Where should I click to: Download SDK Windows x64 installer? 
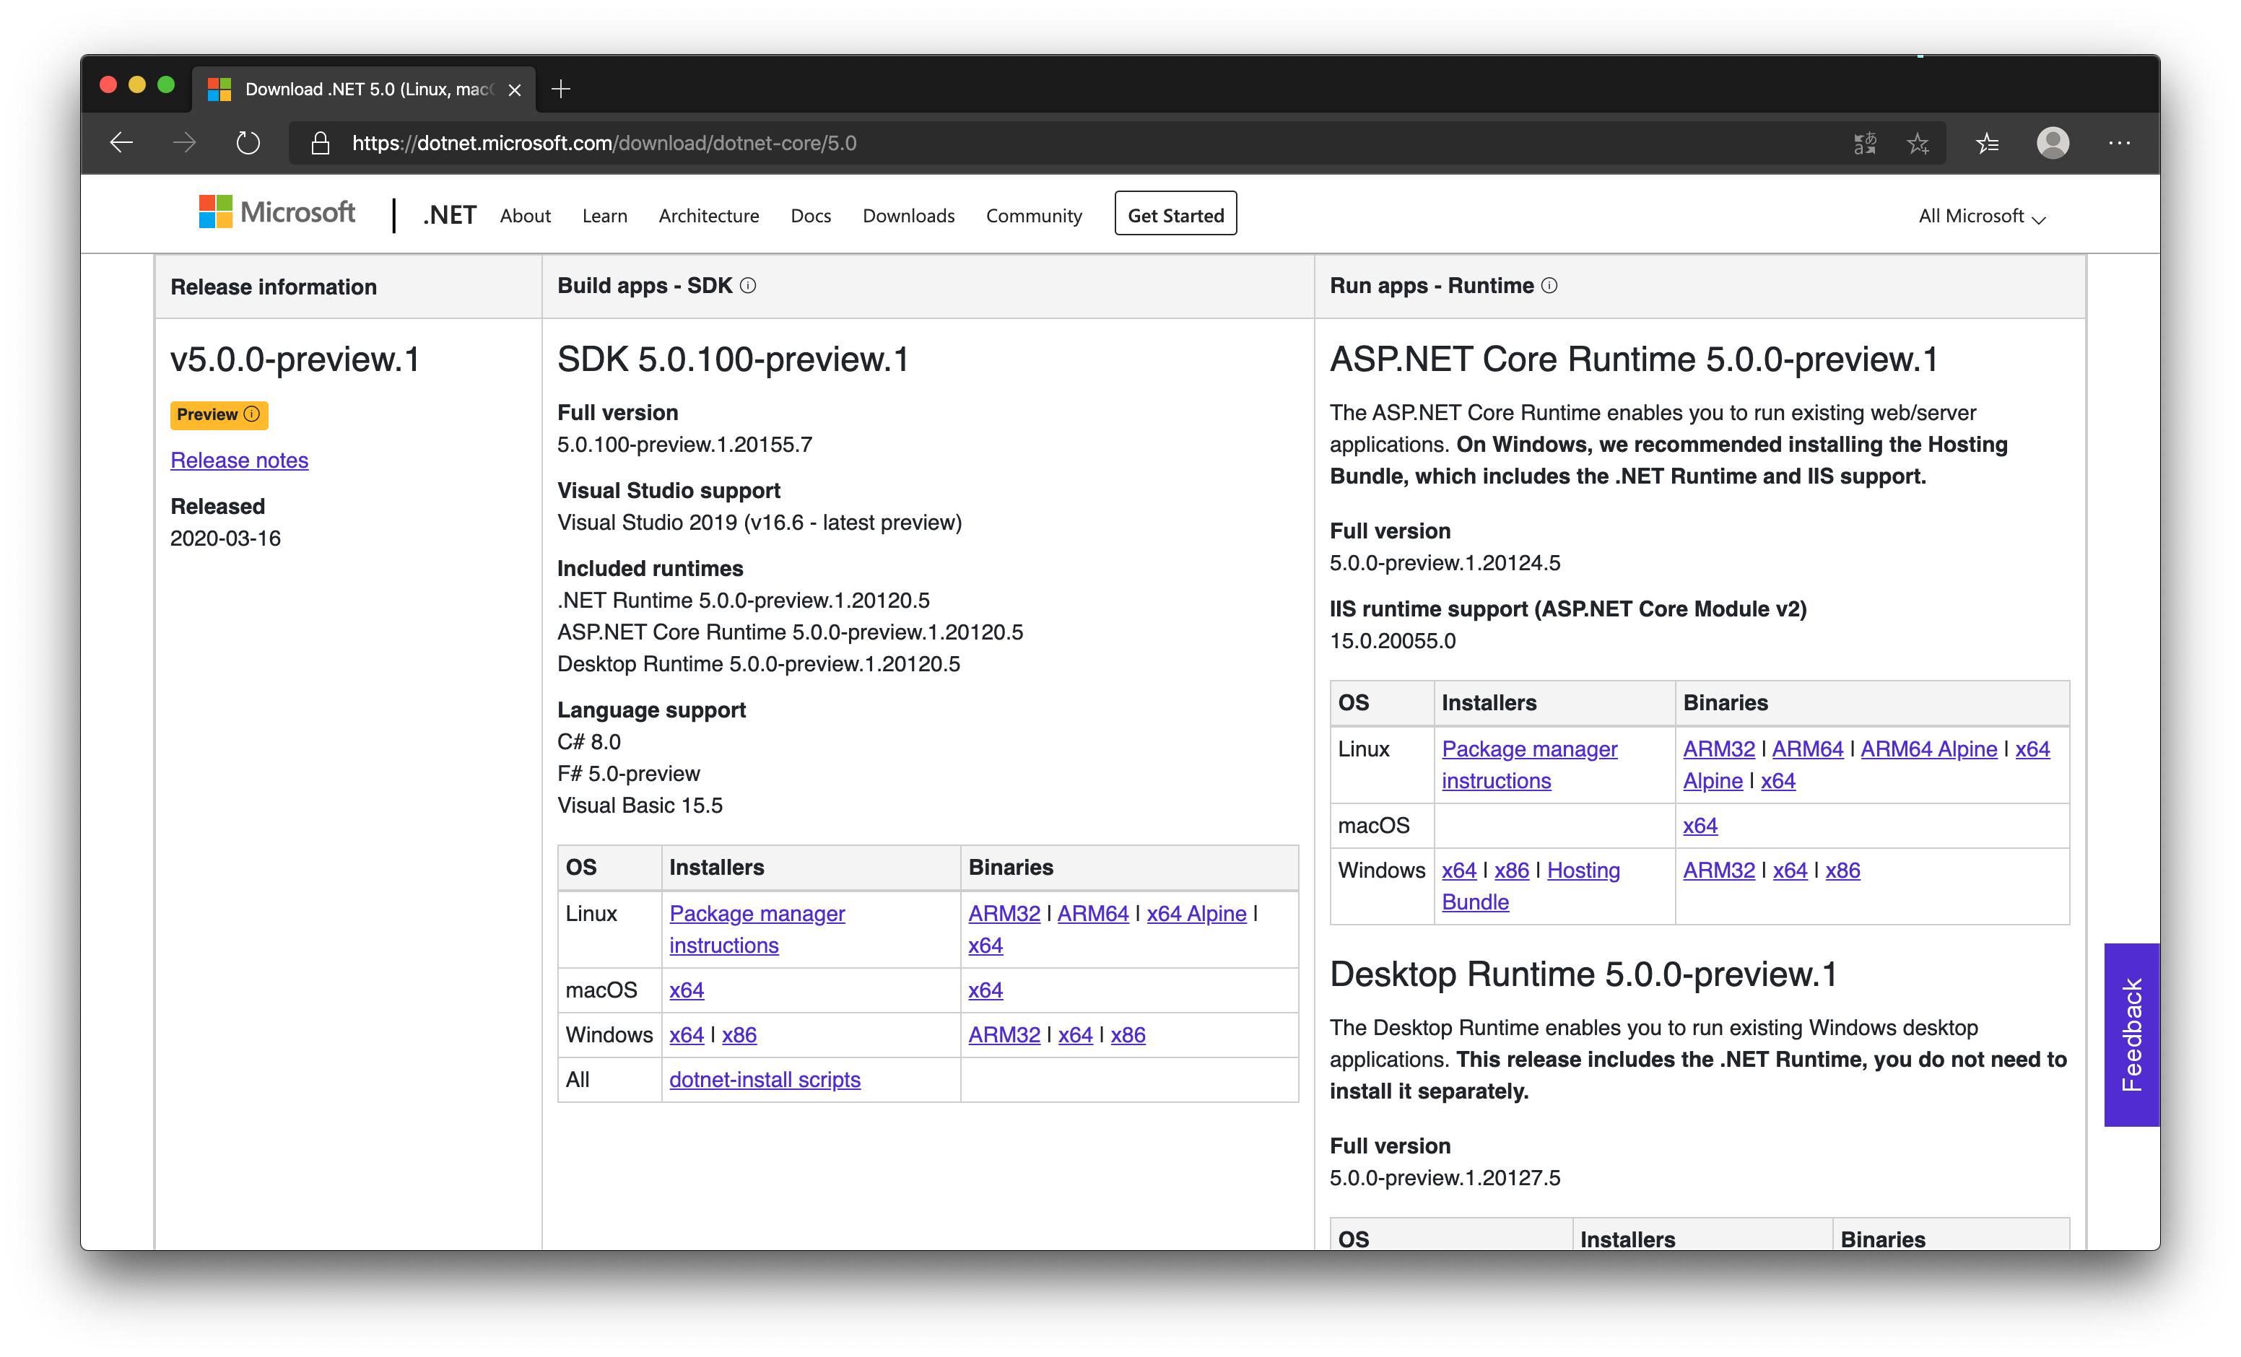[687, 1034]
